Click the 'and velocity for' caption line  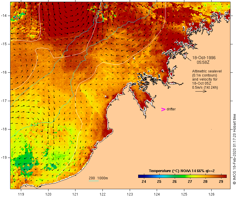coord(205,79)
